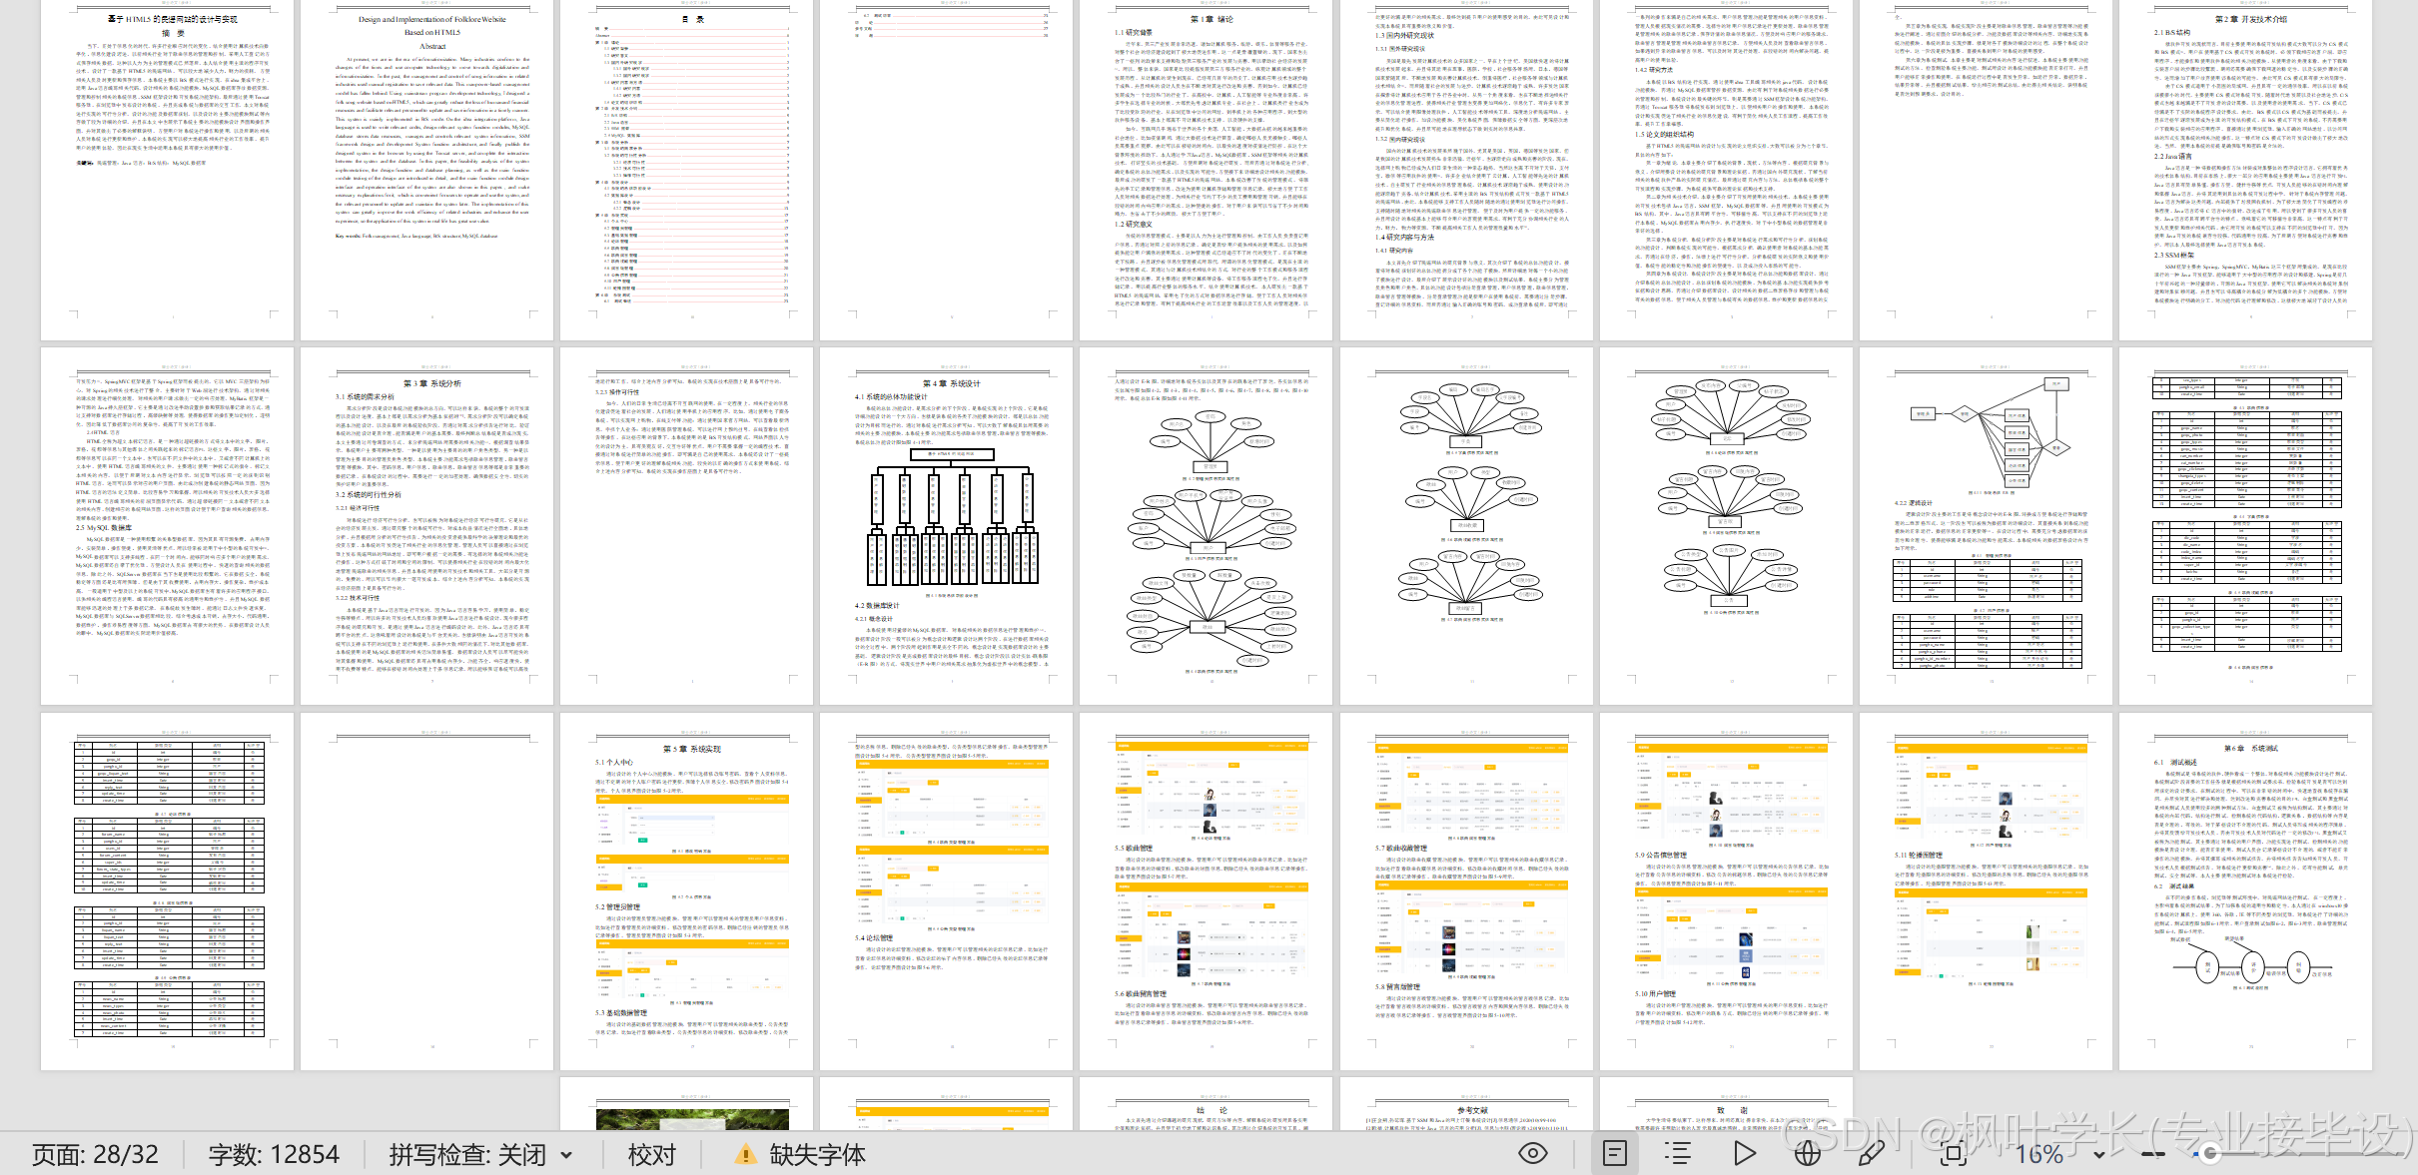Toggle eye protection mode eye icon
Screen dimensions: 2418x1175
[1533, 1154]
